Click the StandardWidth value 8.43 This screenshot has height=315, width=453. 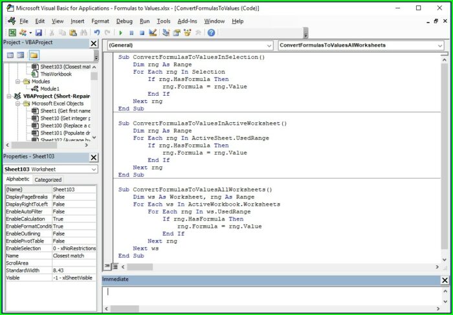click(74, 270)
